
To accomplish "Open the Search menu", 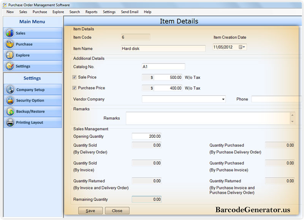I will 74,12.
